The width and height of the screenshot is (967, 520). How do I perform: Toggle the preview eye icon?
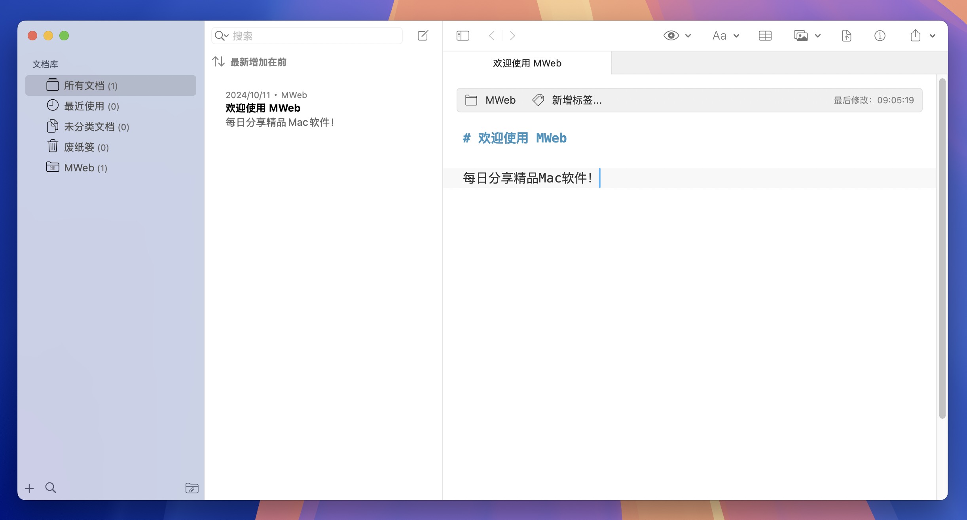671,36
